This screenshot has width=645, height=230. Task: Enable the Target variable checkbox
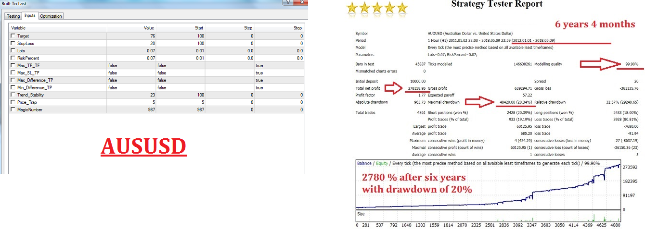13,36
